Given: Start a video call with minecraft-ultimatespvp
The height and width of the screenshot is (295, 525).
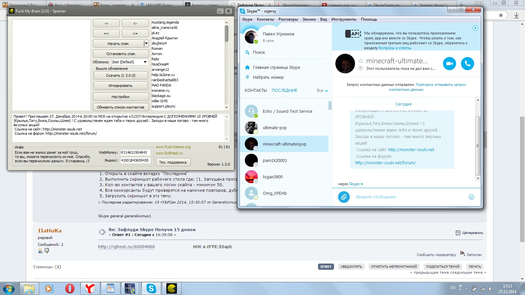Looking at the screenshot, I should point(450,64).
